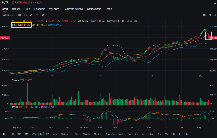Select the 1h interval
This screenshot has width=217, height=138.
(174, 134)
